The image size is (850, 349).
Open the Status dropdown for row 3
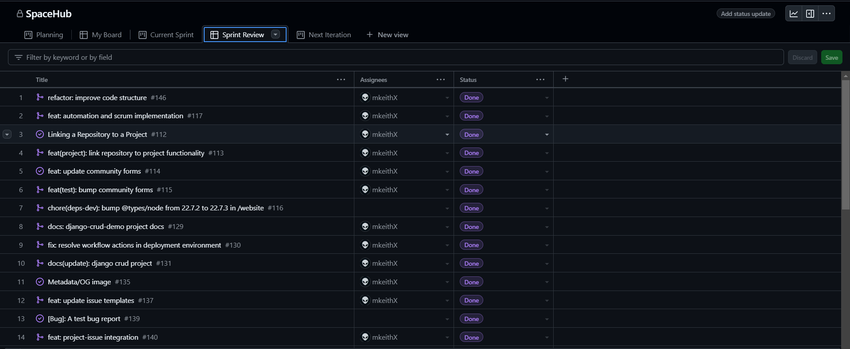click(x=547, y=135)
